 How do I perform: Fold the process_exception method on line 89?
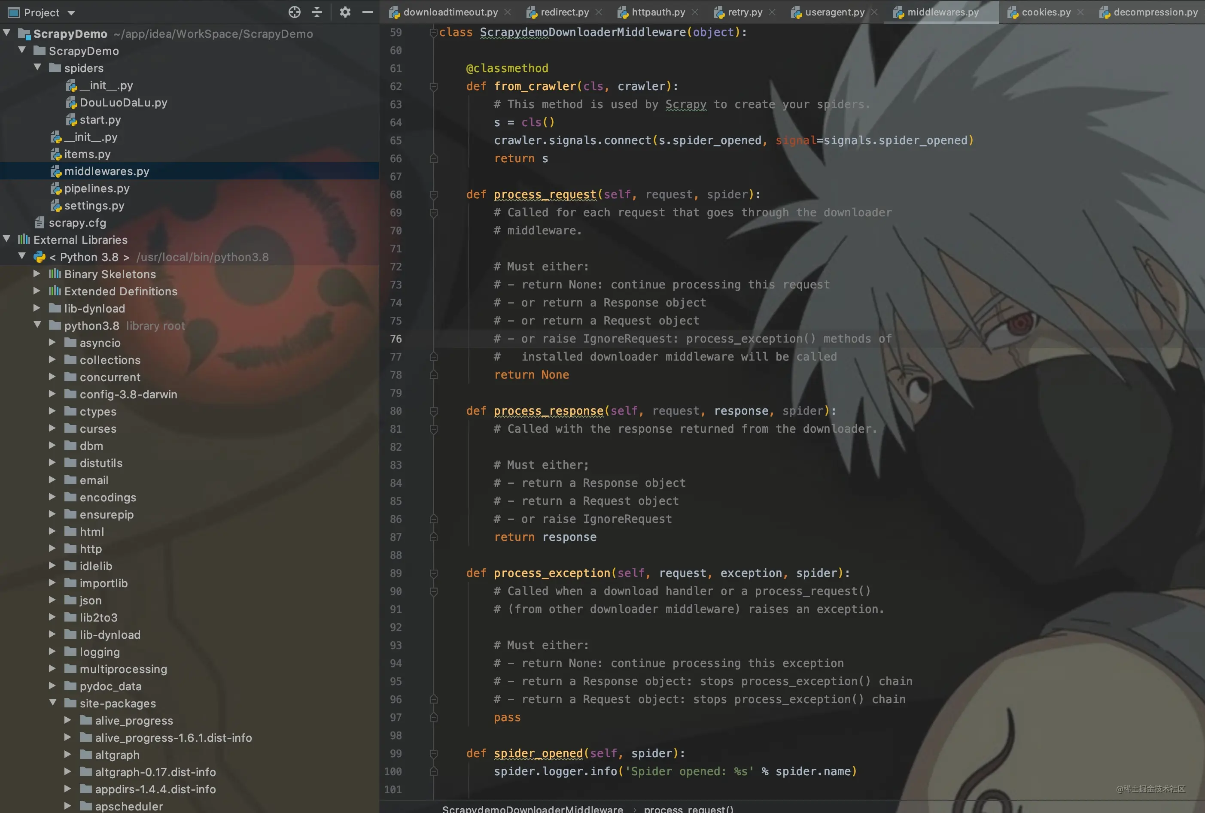[433, 573]
